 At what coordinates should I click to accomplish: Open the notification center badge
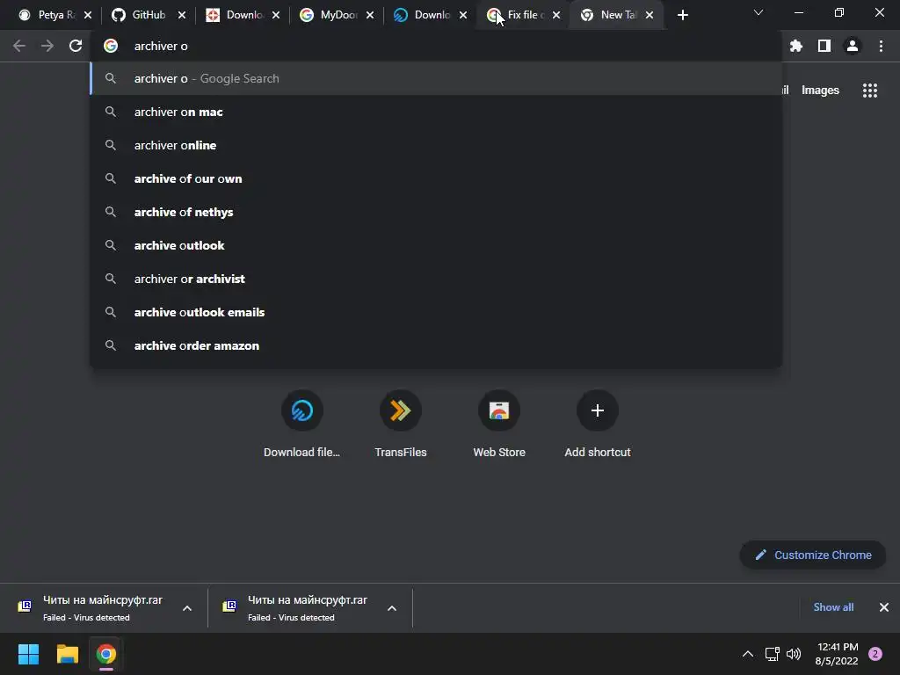[x=875, y=654]
